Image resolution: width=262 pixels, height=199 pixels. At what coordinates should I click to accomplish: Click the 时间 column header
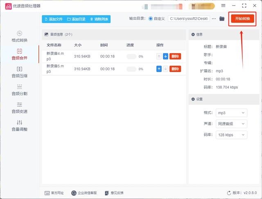pyautogui.click(x=104, y=45)
